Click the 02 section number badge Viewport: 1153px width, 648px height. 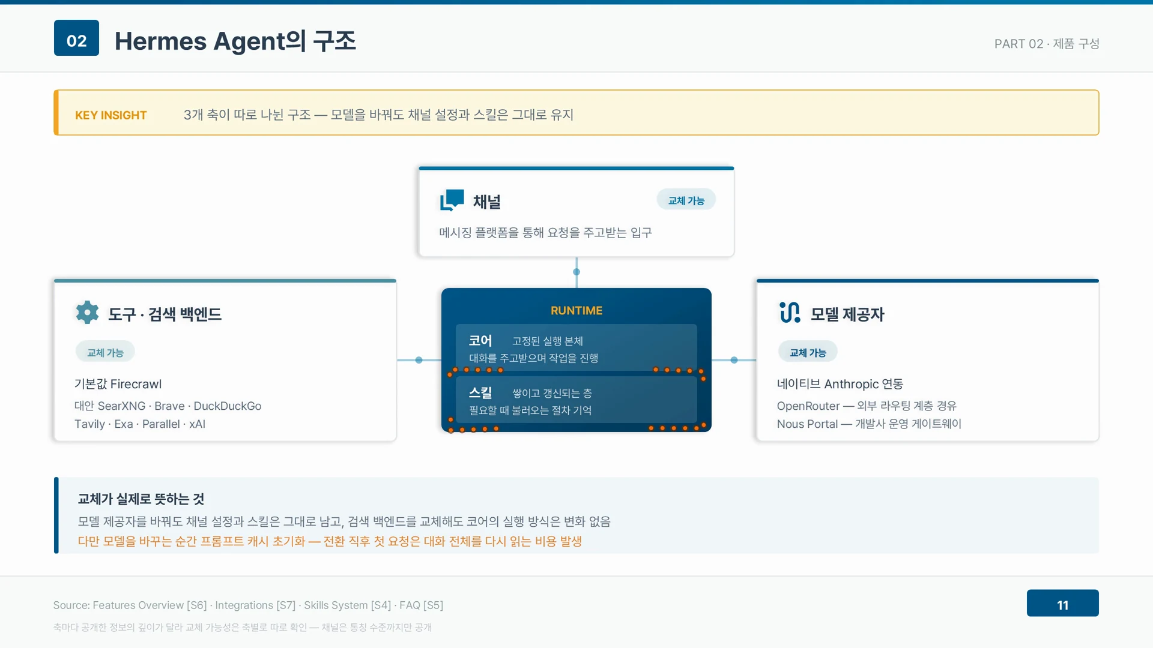76,38
